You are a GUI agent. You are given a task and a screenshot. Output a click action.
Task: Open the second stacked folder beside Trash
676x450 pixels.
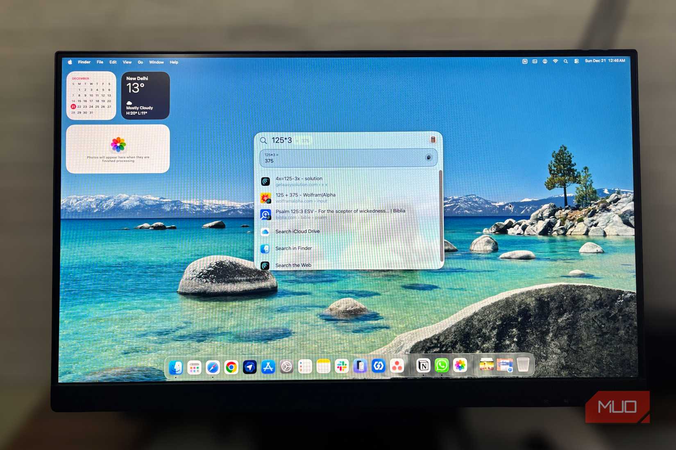pos(505,364)
